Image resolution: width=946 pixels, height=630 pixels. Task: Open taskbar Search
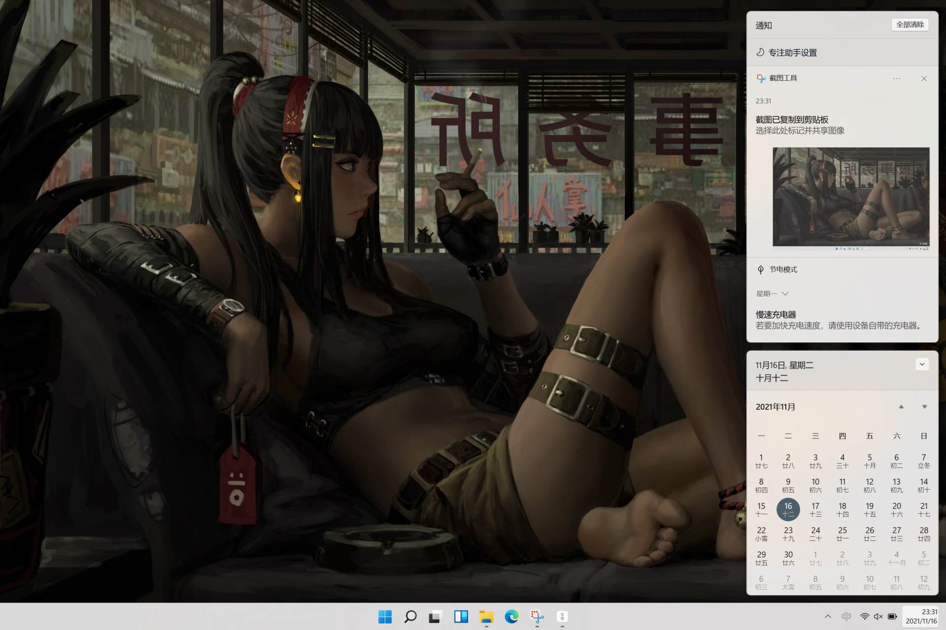410,616
